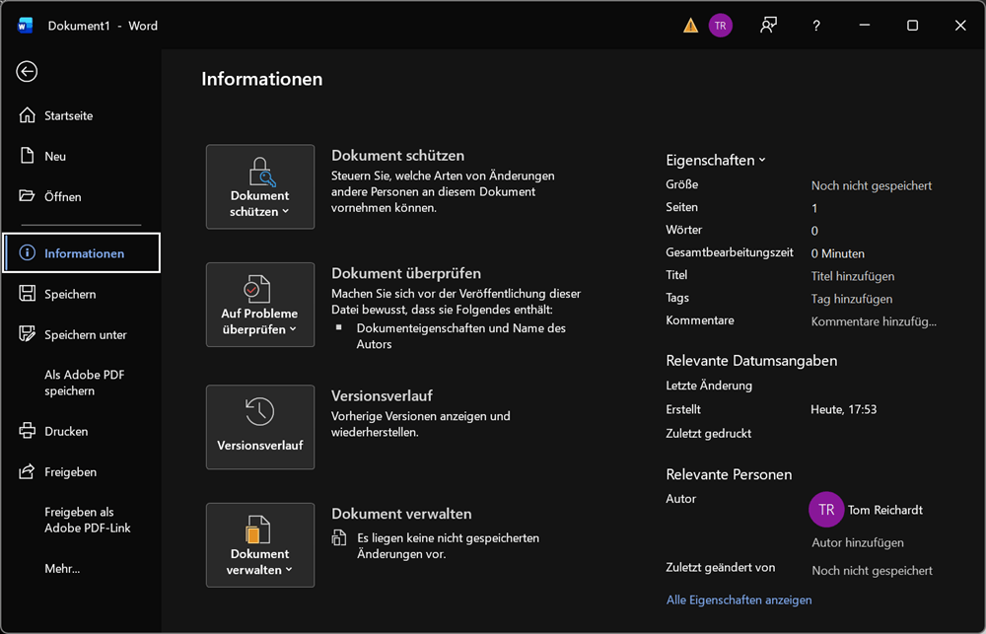Viewport: 986px width, 634px height.
Task: Open help with the question mark icon
Action: point(816,26)
